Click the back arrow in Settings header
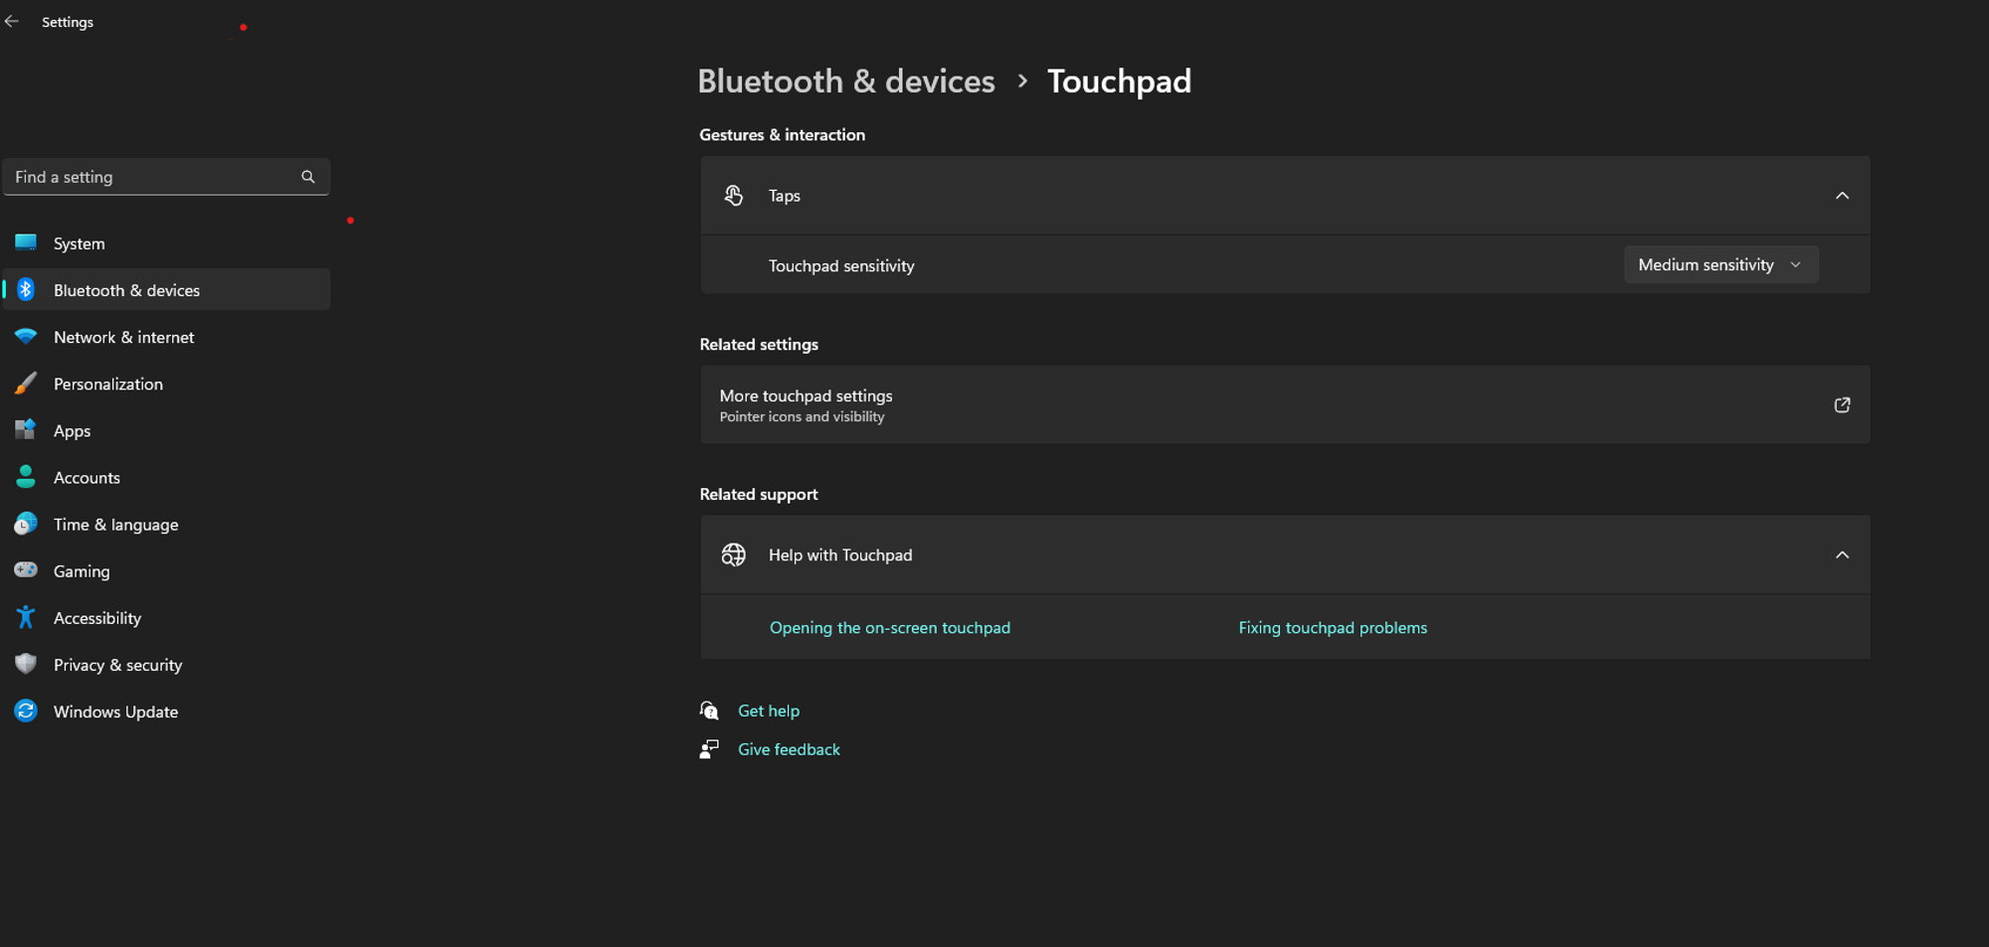The width and height of the screenshot is (1989, 947). (12, 21)
